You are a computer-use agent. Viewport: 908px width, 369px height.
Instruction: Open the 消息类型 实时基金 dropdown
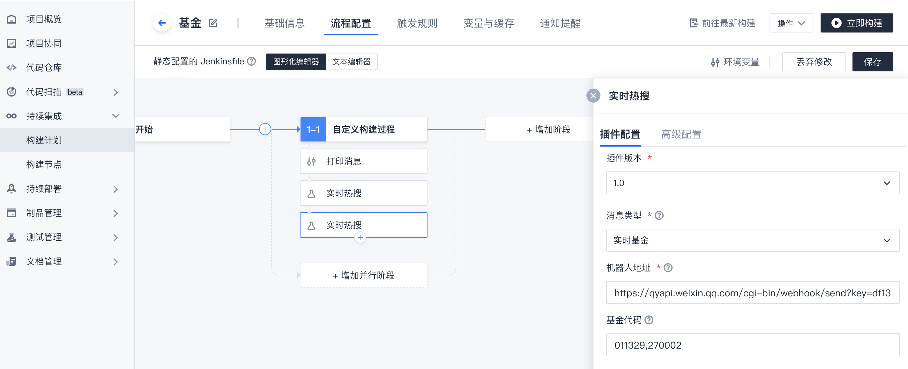[753, 241]
